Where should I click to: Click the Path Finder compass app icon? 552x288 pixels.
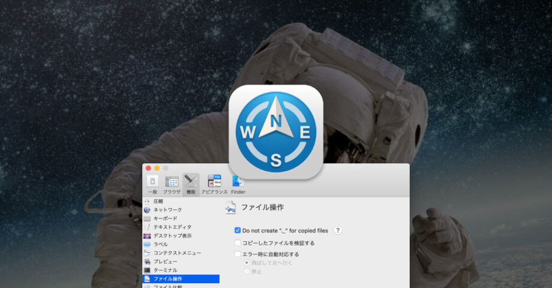pyautogui.click(x=276, y=132)
